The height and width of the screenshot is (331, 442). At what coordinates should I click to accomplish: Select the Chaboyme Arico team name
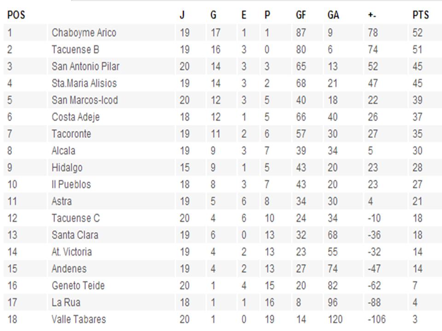point(84,33)
